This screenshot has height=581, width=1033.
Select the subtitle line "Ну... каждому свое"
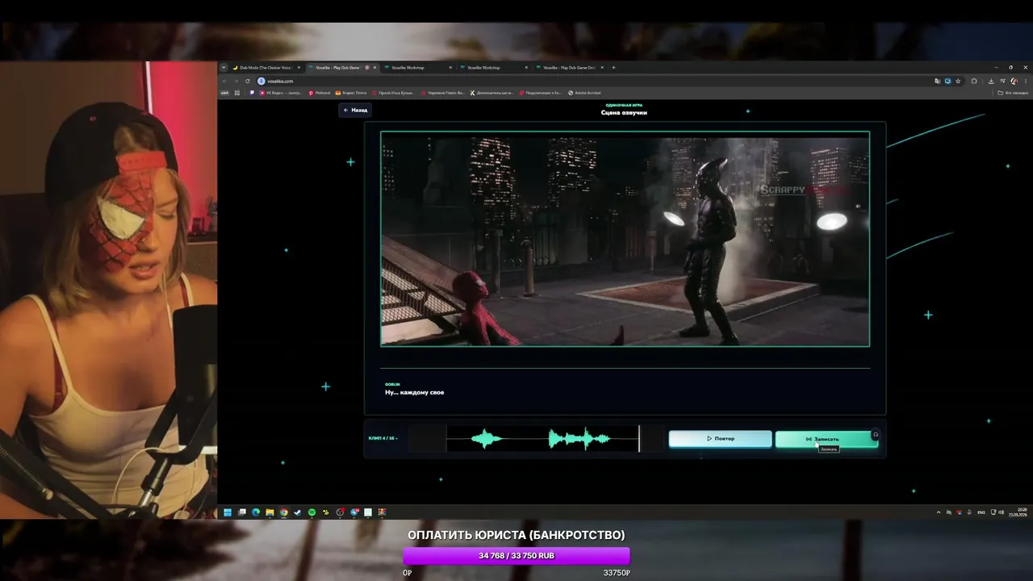tap(415, 392)
